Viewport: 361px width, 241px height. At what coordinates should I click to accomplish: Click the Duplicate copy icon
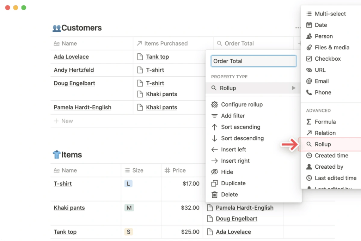pyautogui.click(x=214, y=183)
